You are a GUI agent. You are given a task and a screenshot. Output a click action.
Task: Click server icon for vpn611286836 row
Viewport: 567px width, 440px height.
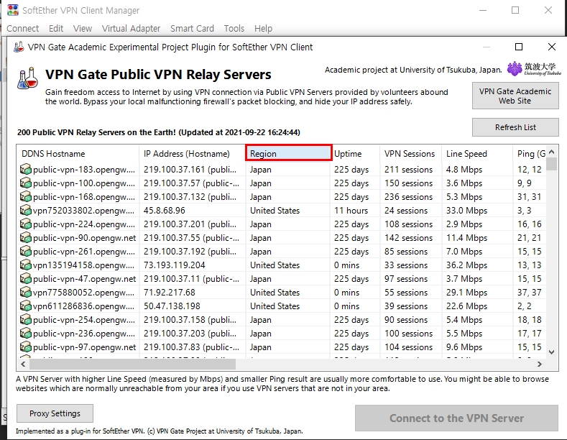click(26, 306)
